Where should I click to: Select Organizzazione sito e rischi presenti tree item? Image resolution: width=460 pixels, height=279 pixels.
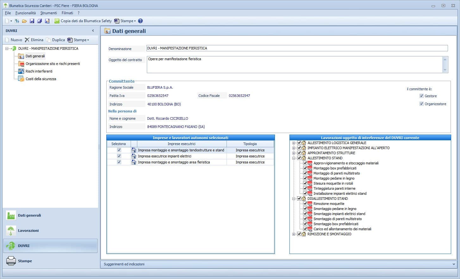coord(53,64)
